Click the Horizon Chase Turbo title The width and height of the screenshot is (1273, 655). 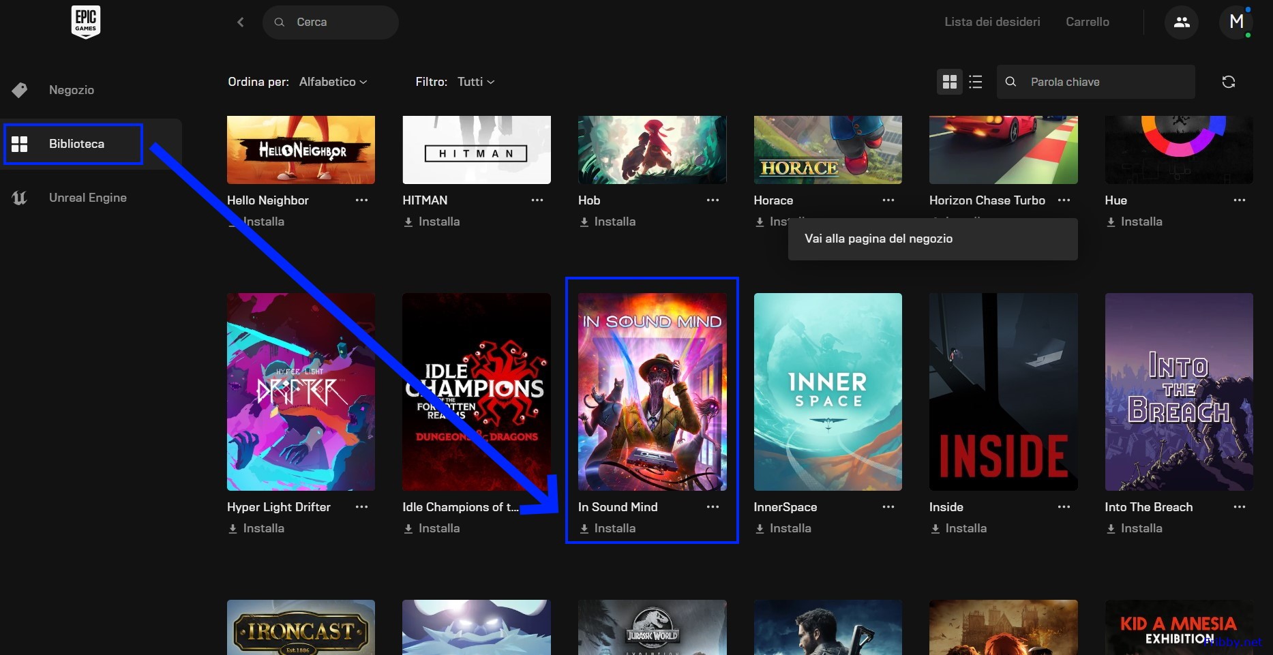tap(987, 200)
